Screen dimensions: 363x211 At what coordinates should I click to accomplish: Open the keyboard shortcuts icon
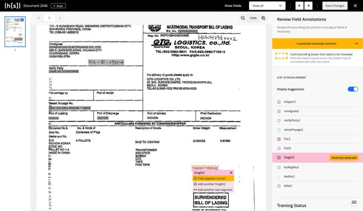[354, 202]
